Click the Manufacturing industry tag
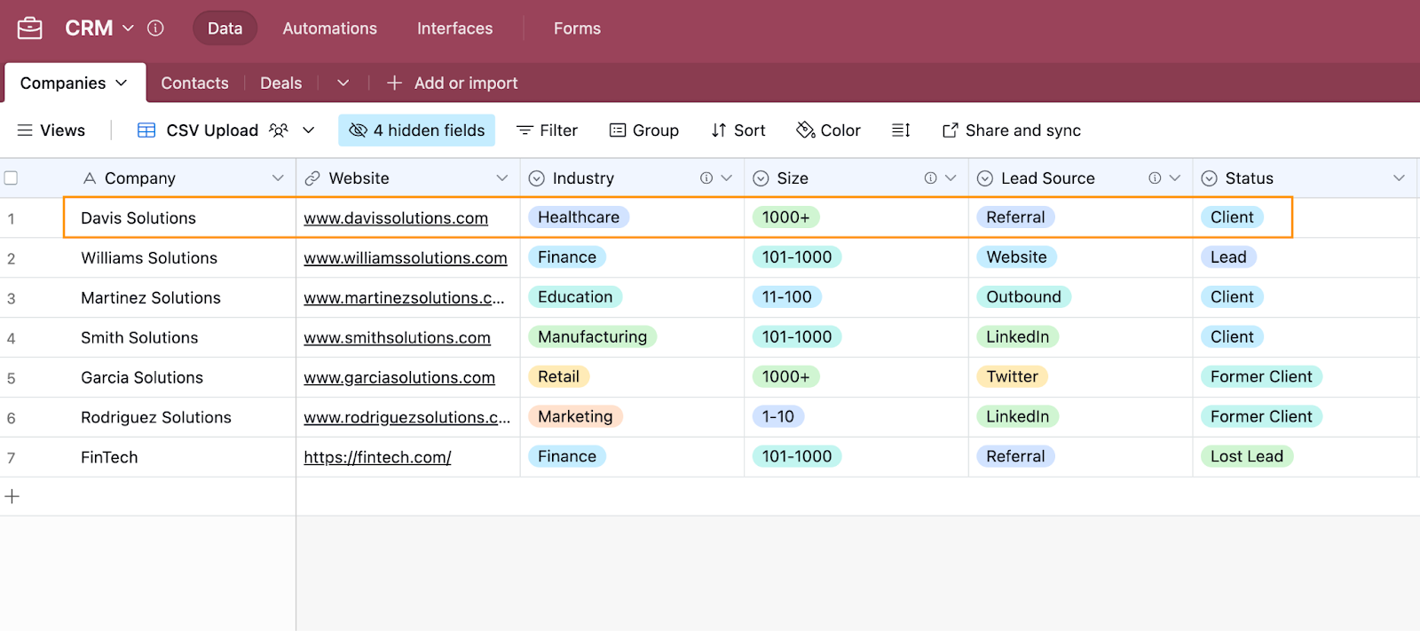 (593, 337)
